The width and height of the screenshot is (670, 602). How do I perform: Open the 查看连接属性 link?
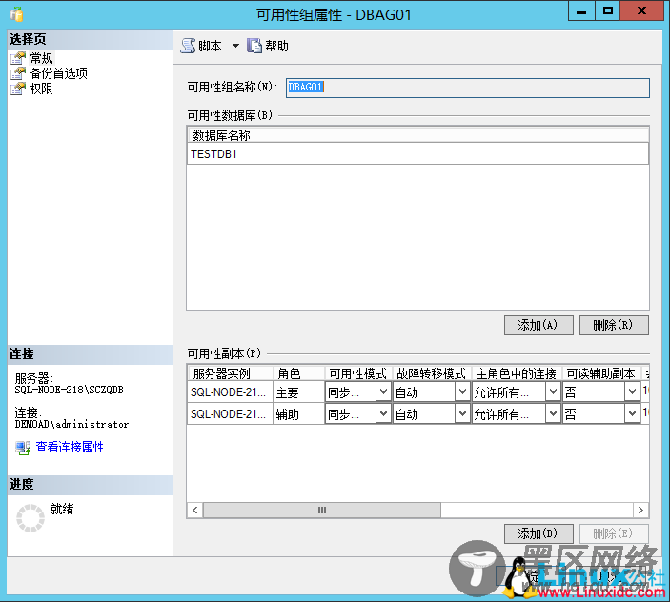tap(71, 447)
